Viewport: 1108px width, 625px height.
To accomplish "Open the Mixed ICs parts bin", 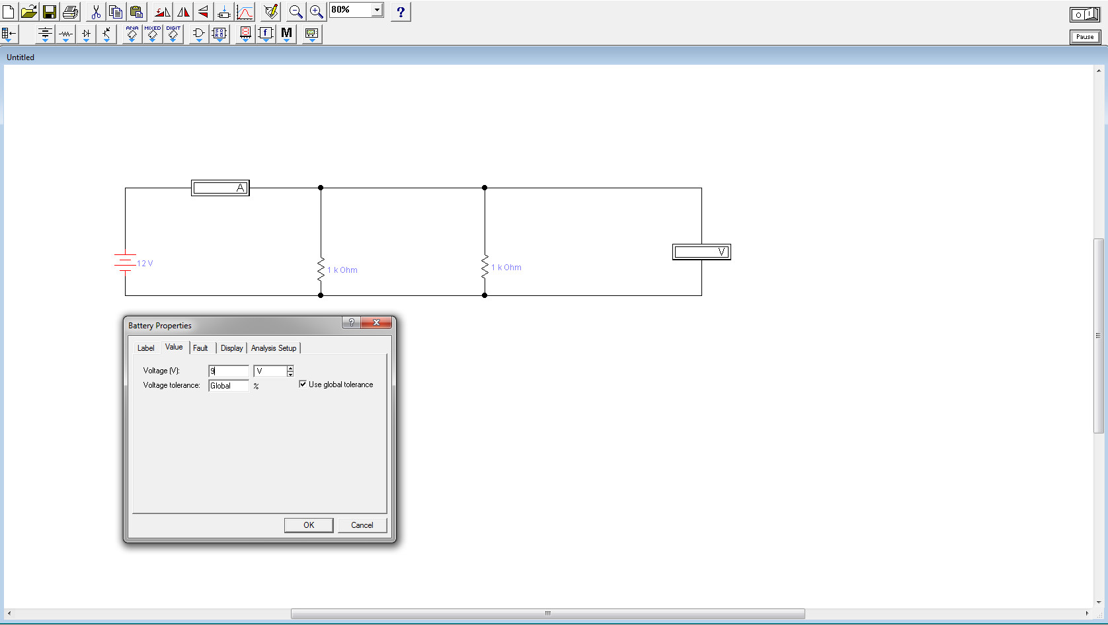I will [153, 34].
